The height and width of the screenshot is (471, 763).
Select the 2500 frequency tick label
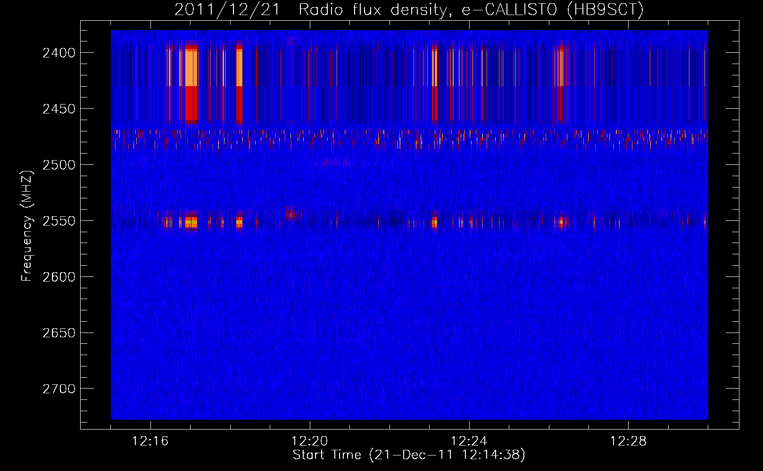click(x=59, y=165)
